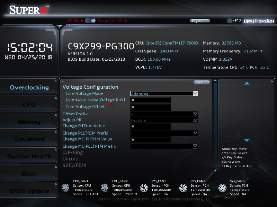This screenshot has height=207, width=277.
Task: Click the Change MC-PllTrim Value field
Action: click(x=151, y=140)
